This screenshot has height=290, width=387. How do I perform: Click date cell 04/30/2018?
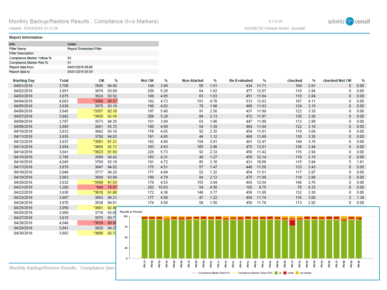coord(23,233)
